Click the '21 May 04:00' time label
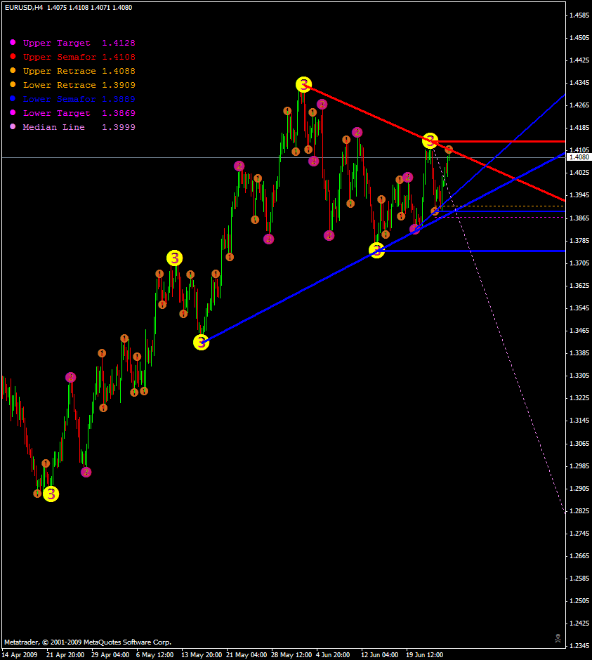The width and height of the screenshot is (592, 660). point(246,655)
